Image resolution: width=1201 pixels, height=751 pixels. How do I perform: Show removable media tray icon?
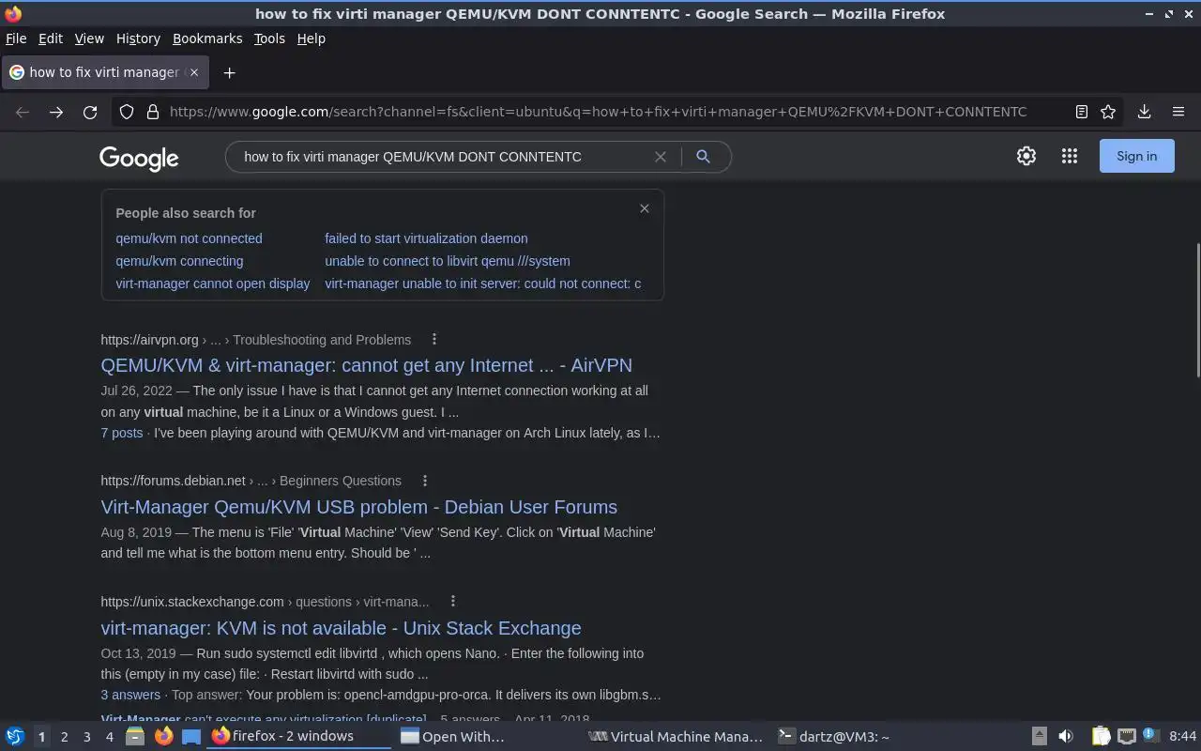pyautogui.click(x=1039, y=736)
